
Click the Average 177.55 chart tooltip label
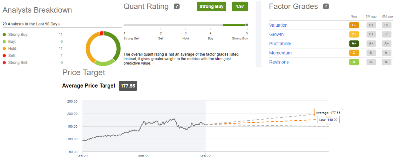click(329, 113)
